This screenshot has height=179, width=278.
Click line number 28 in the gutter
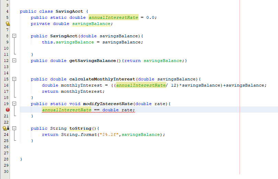click(6, 159)
